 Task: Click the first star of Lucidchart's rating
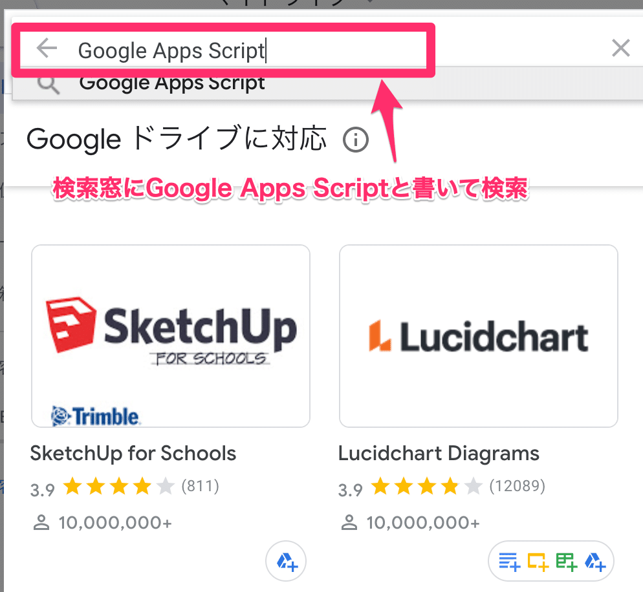point(380,486)
